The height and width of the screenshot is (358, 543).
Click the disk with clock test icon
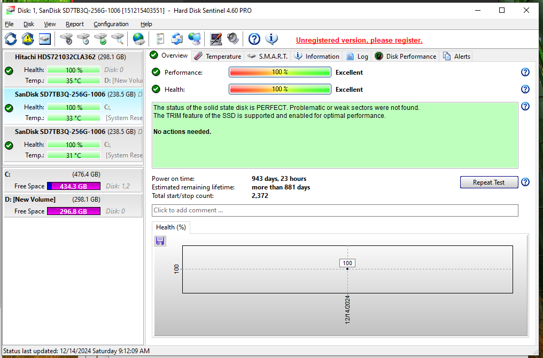pos(83,39)
